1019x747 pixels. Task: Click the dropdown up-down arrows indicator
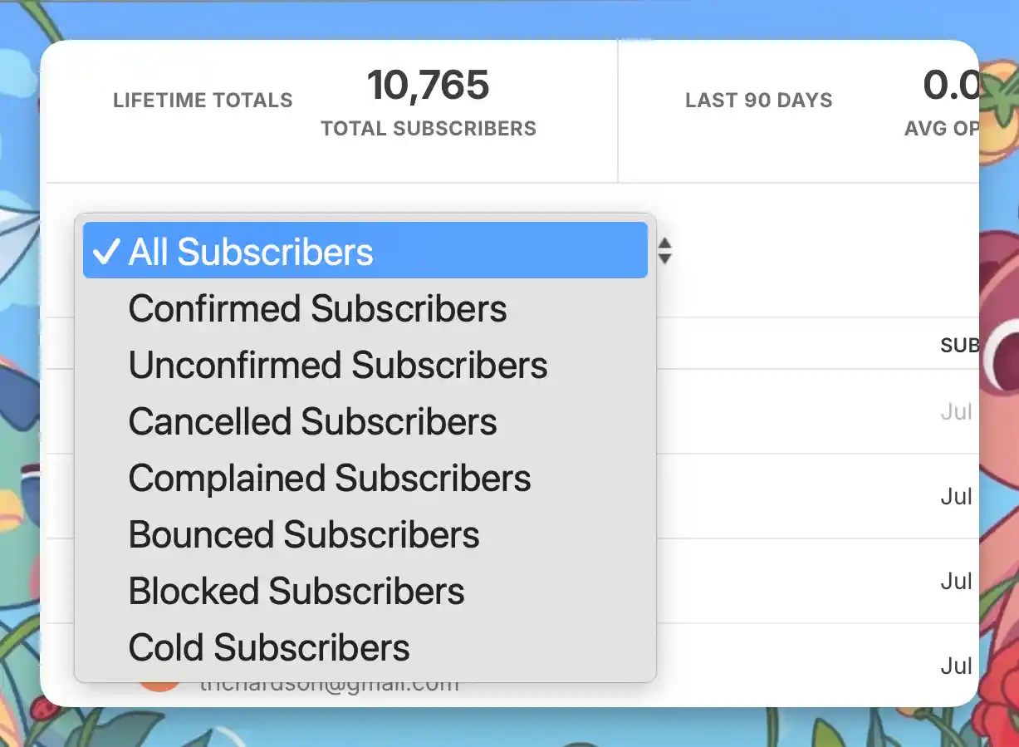coord(664,250)
